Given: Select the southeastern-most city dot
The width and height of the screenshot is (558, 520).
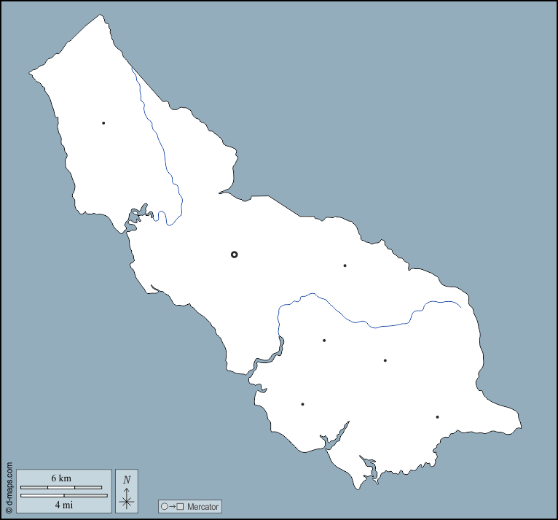Looking at the screenshot, I should [437, 417].
